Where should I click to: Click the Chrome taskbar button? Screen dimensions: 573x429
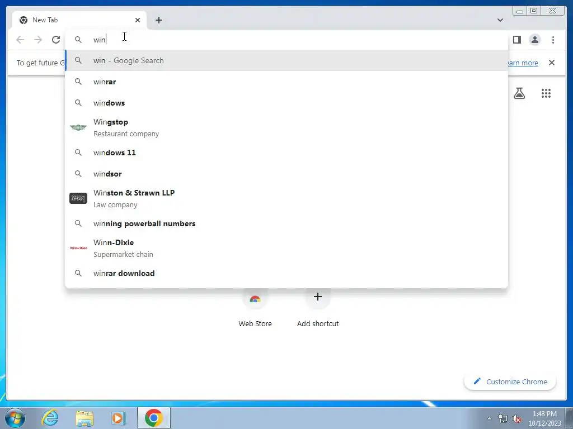pos(154,418)
